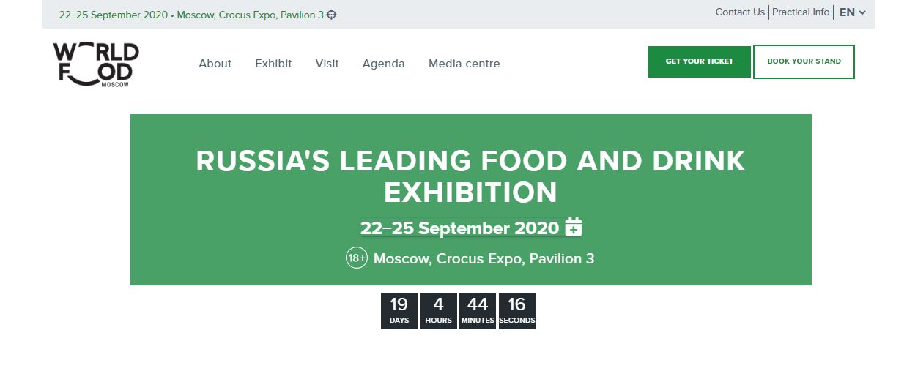Open the Media centre menu
Screen dimensions: 904x371
point(464,64)
